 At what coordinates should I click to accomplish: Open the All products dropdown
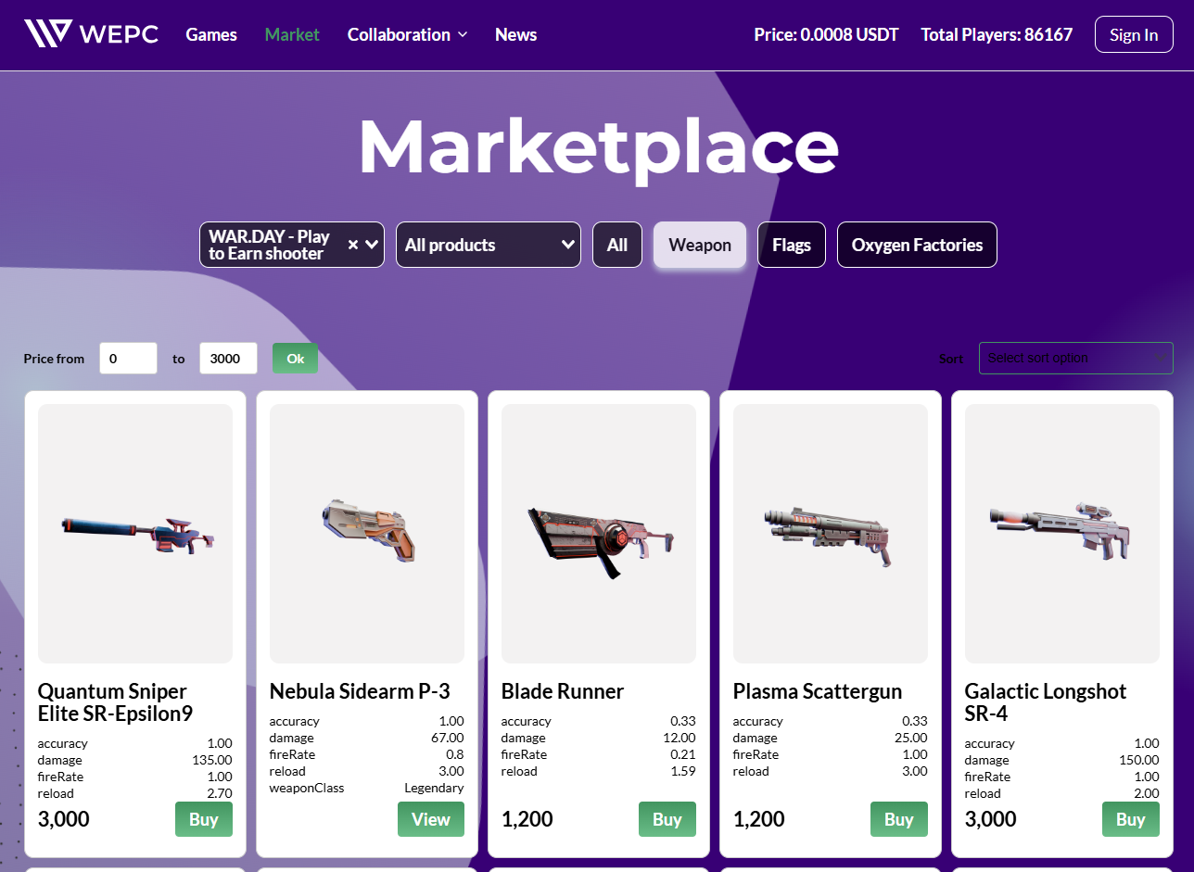tap(489, 245)
